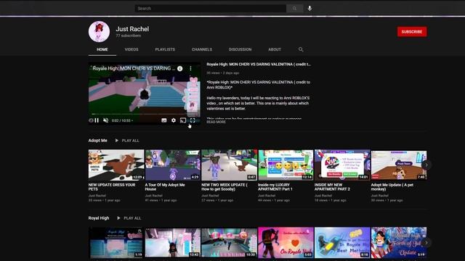Open A Tour Of My Adopt Me House thumbnail
Image resolution: width=465 pixels, height=261 pixels.
tap(173, 165)
